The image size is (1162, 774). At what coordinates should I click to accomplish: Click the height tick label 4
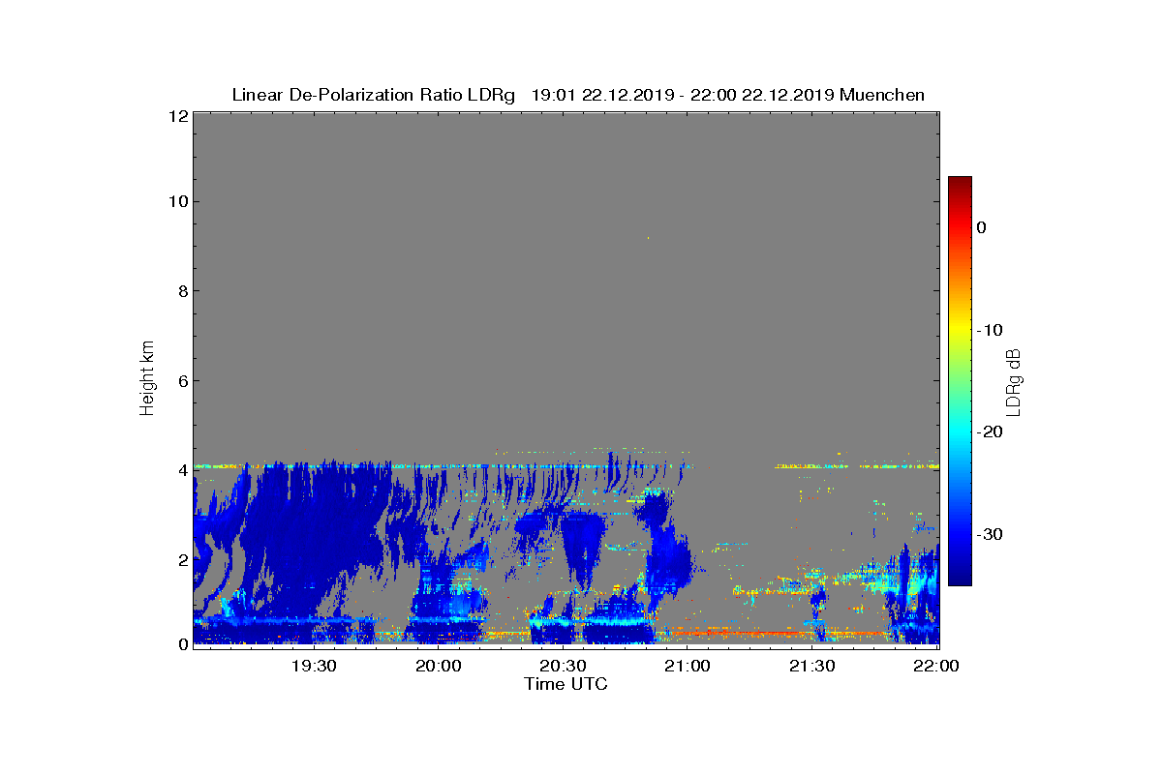click(x=182, y=470)
